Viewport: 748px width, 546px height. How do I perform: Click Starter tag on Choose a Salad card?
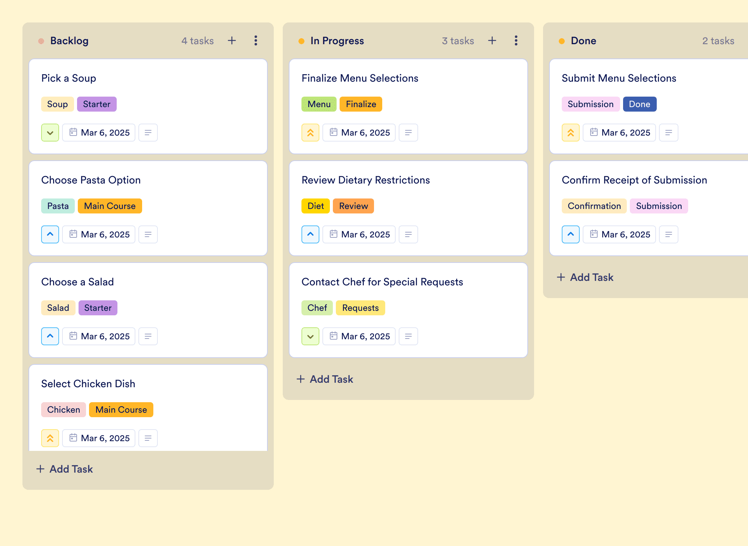coord(98,308)
